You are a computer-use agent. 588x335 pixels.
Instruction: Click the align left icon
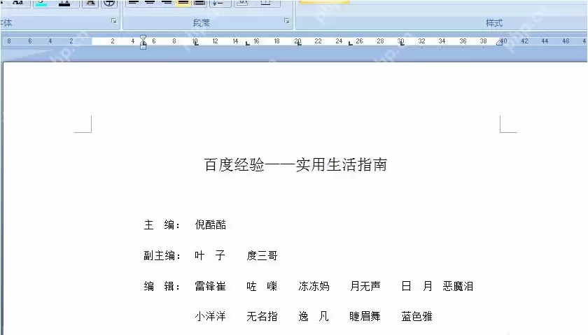coord(134,3)
